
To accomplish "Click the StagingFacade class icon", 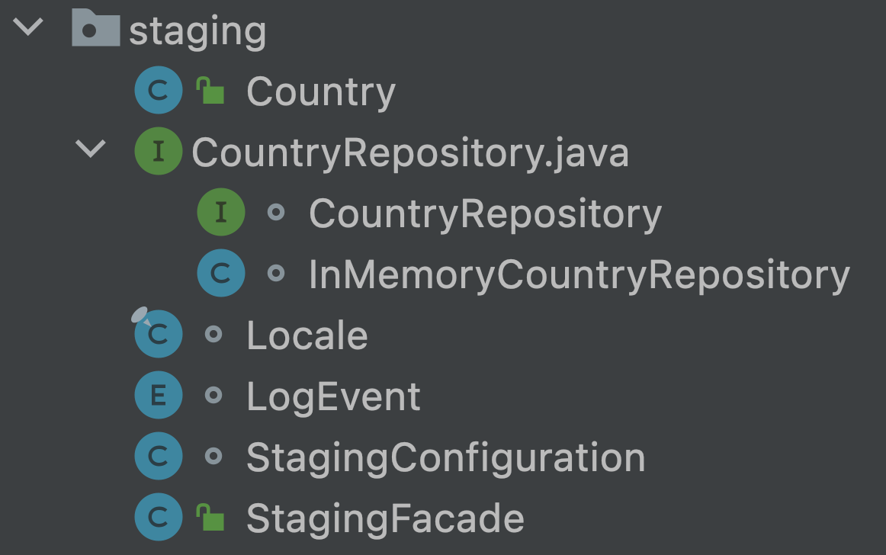I will coord(159,517).
